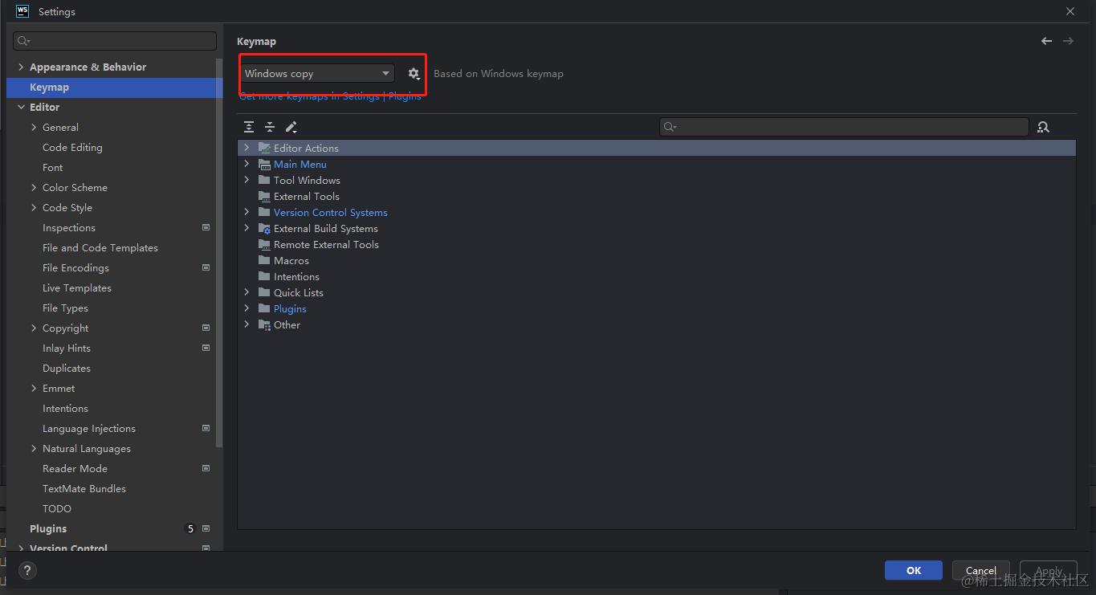Expand Appearance & Behavior in sidebar

coord(21,67)
